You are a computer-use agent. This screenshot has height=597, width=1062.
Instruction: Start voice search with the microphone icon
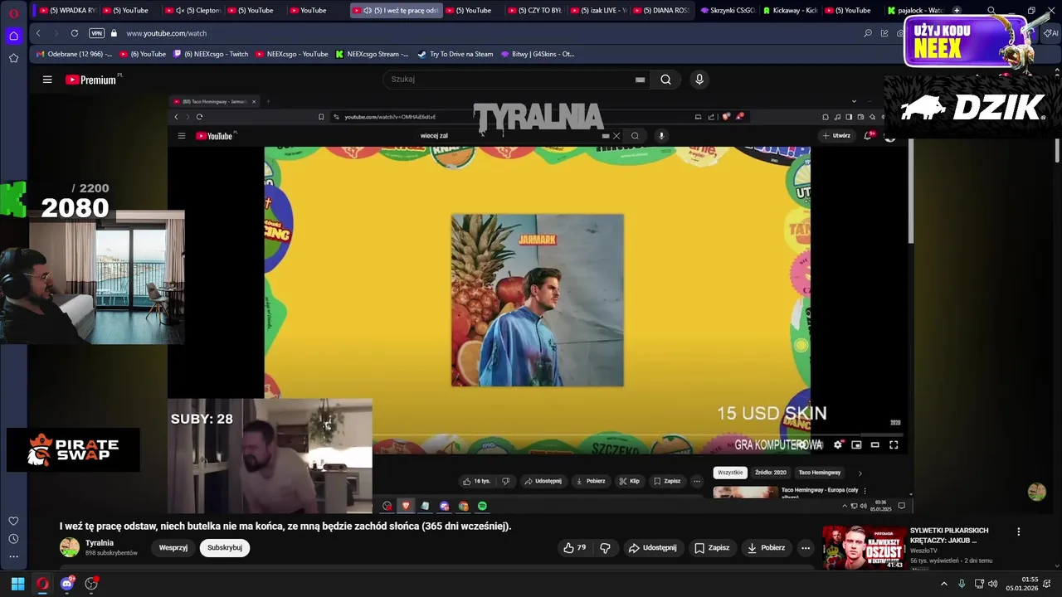point(699,80)
